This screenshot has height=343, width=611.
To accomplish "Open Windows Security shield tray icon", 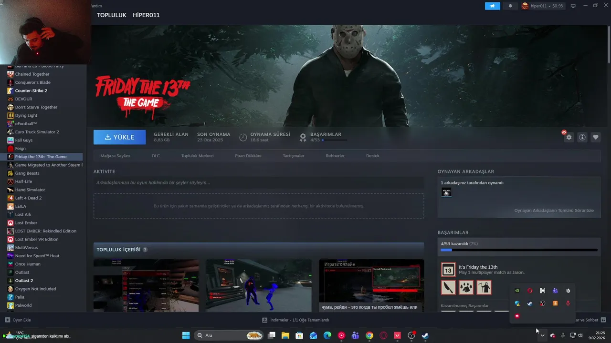I will [517, 303].
